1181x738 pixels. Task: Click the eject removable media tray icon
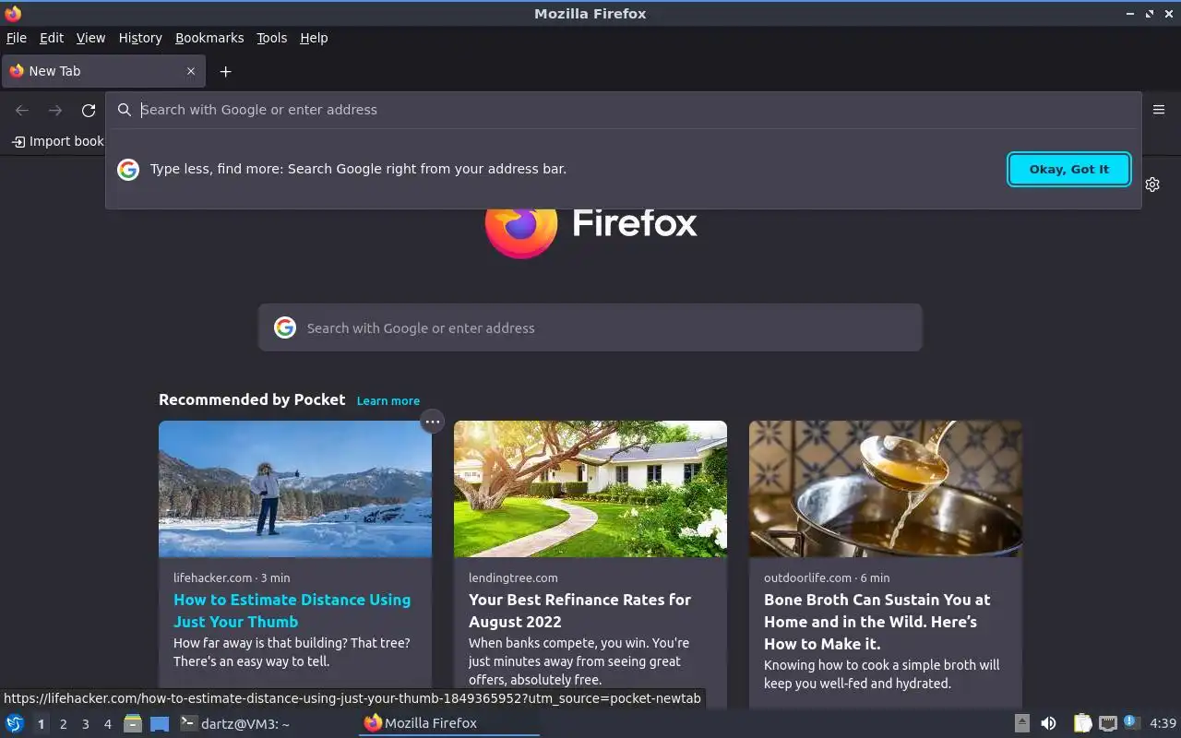[x=1022, y=724]
